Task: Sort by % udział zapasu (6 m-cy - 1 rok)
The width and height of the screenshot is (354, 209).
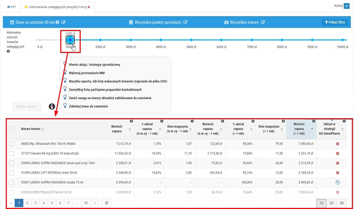Action: click(x=160, y=129)
